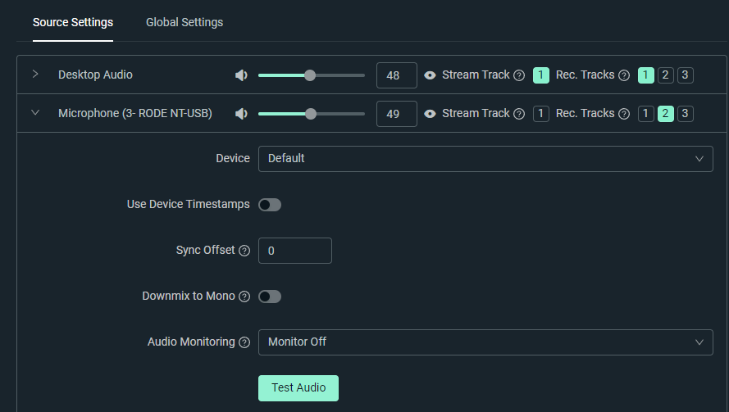The height and width of the screenshot is (412, 729).
Task: Click the Microphone (3- RODE NT-USB) name
Action: [135, 113]
